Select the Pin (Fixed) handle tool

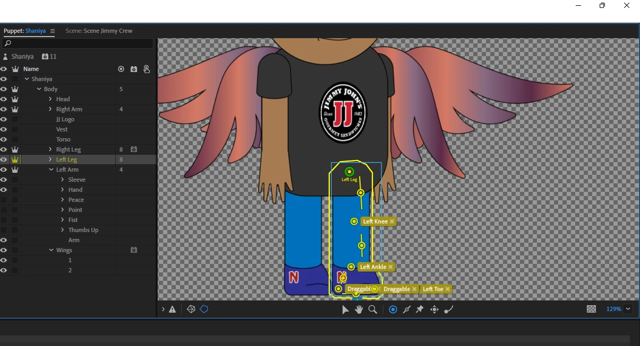420,309
